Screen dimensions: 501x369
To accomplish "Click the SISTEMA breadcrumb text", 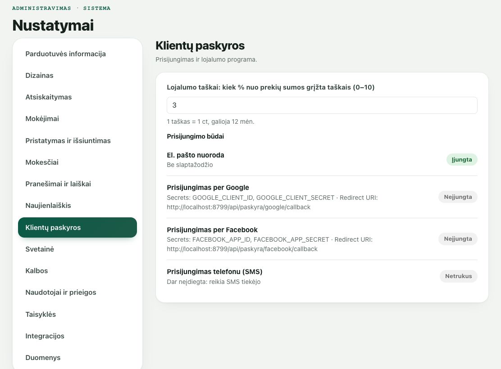I will (97, 8).
